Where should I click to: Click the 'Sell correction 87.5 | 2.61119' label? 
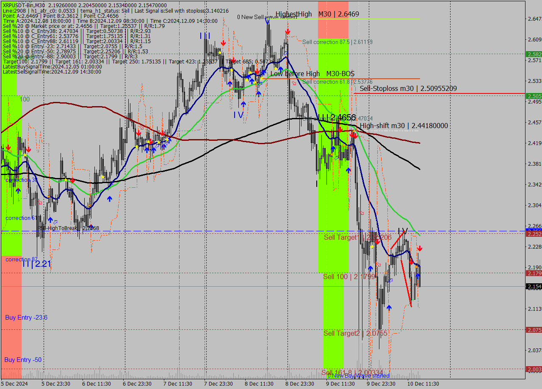pyautogui.click(x=337, y=42)
